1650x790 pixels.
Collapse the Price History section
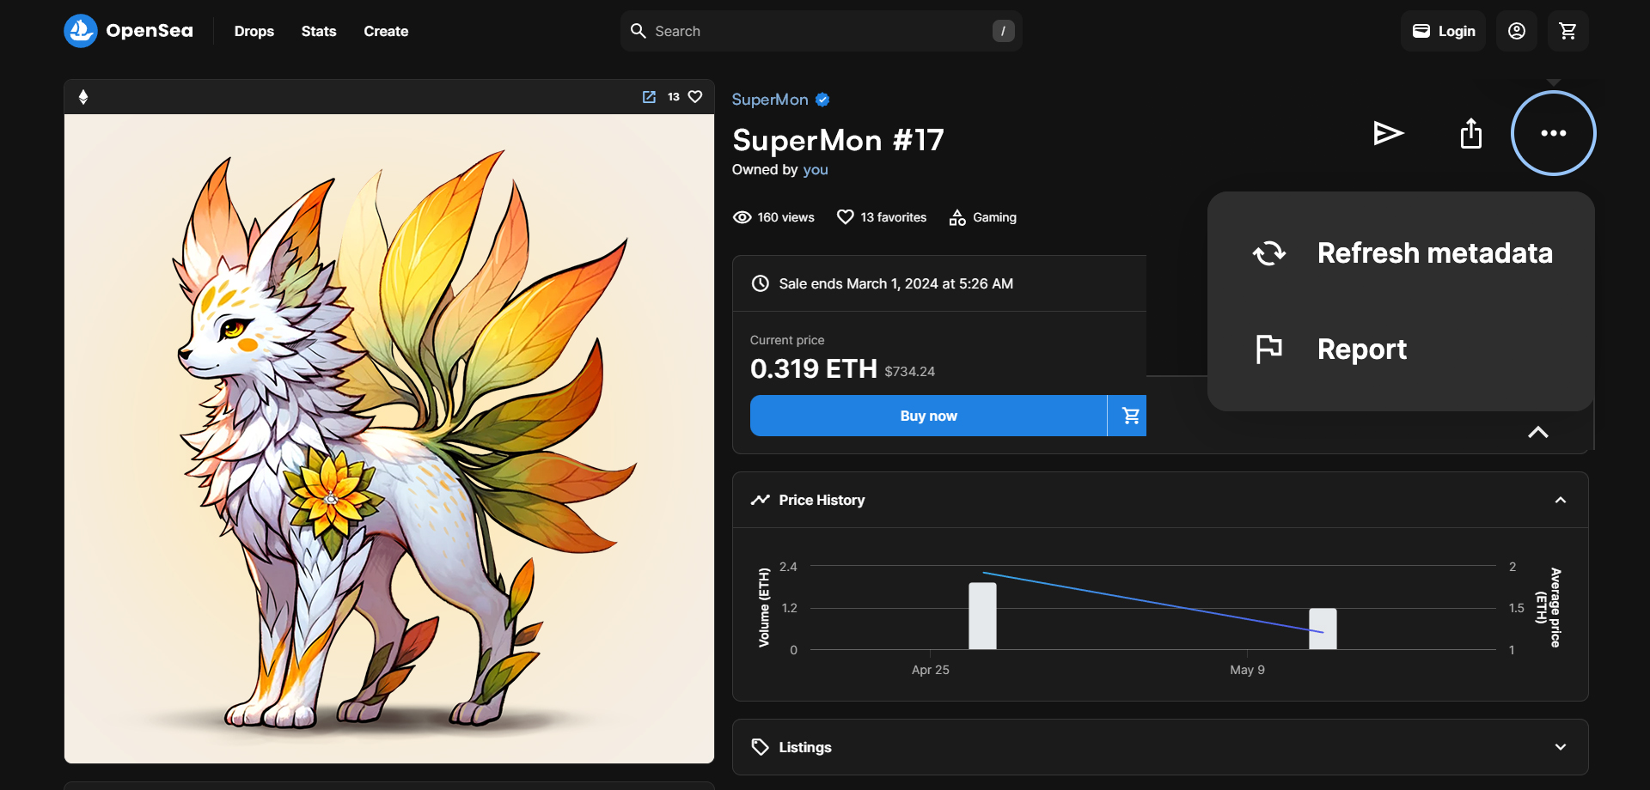click(1560, 500)
